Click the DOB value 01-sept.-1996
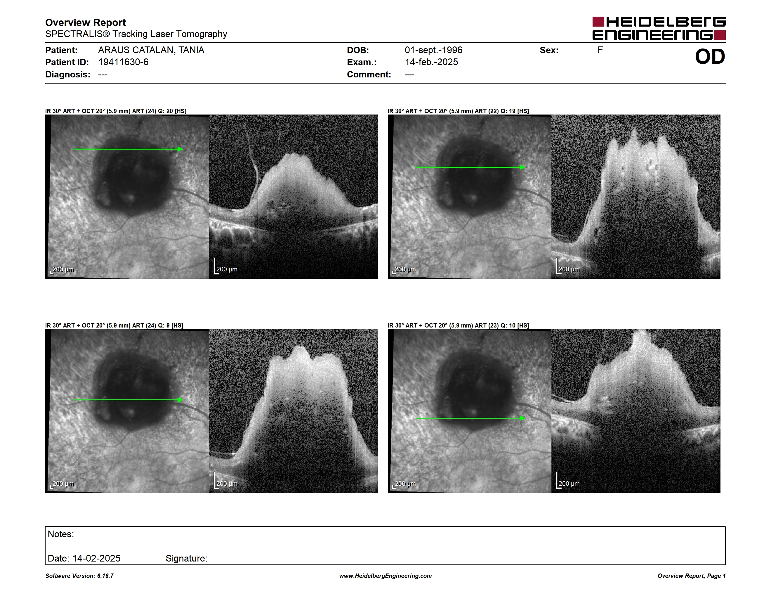The width and height of the screenshot is (771, 596). [x=433, y=50]
